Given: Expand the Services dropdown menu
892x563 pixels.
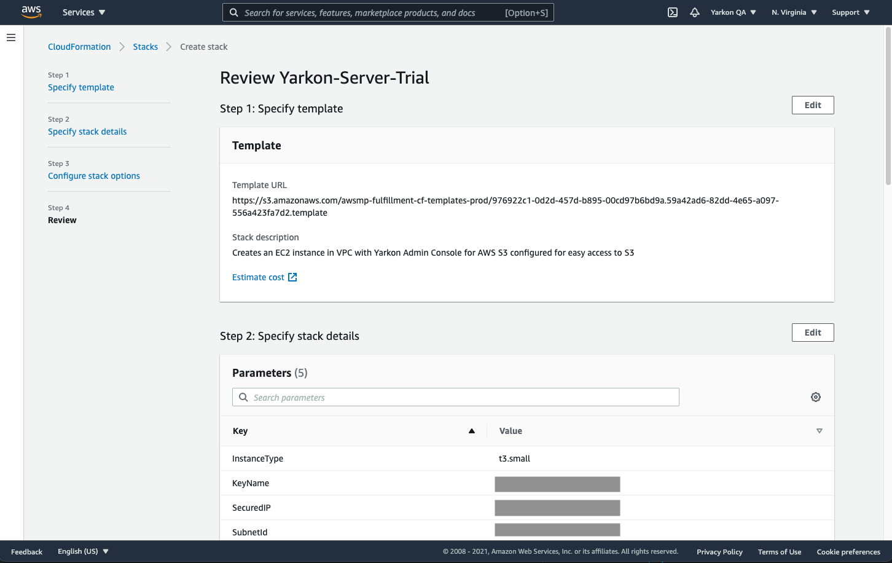Looking at the screenshot, I should point(84,12).
